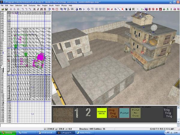Toggle the Y axis button
180x135 pixels.
pyautogui.click(x=100, y=9)
